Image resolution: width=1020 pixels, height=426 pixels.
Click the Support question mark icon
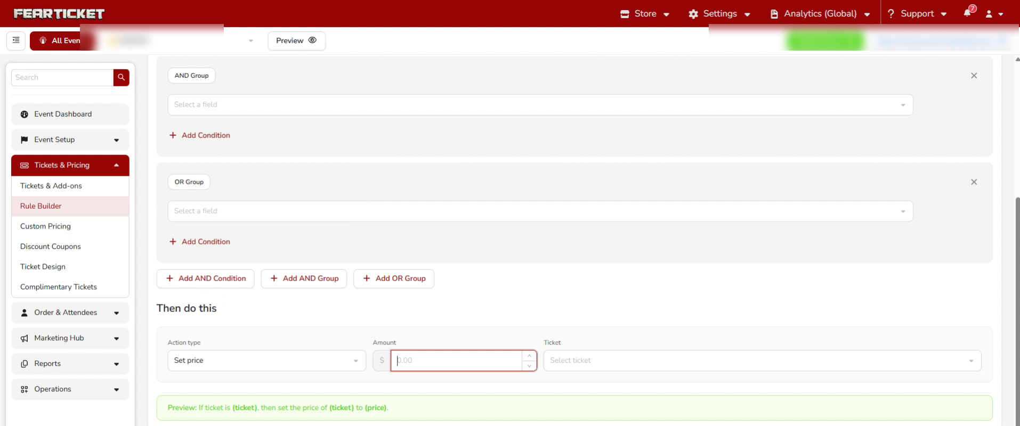point(891,14)
